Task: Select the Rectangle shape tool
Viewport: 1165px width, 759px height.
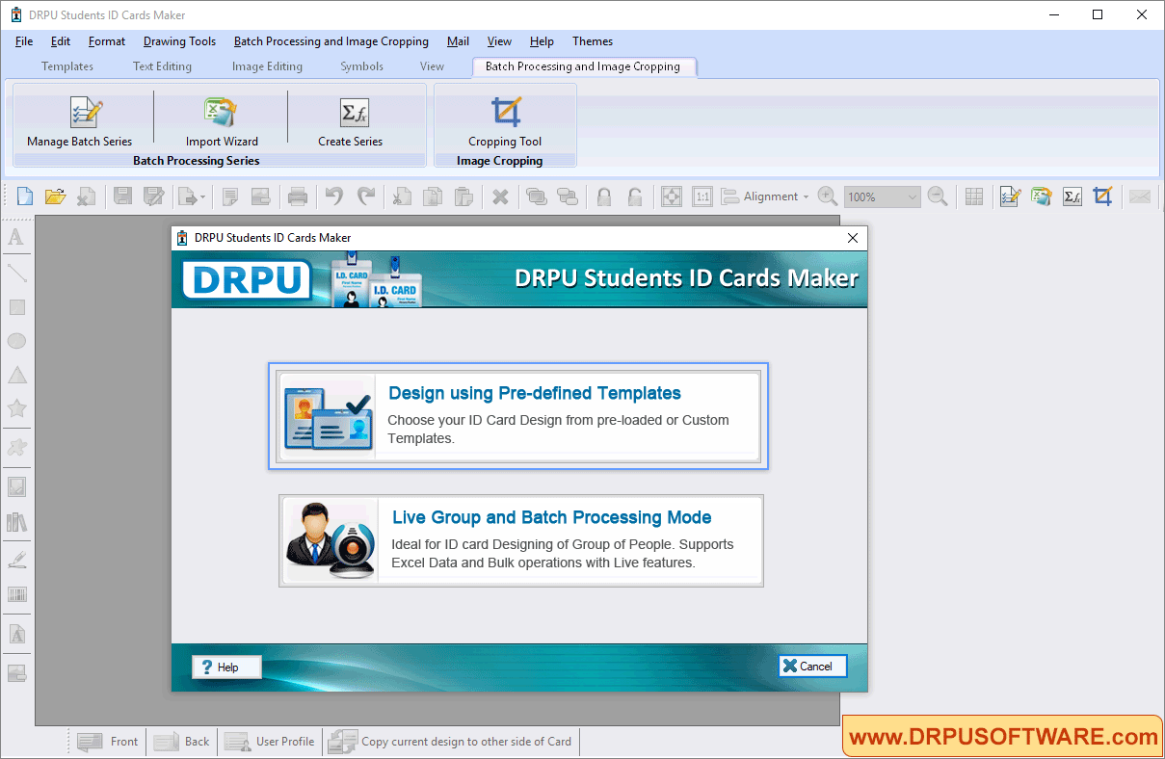Action: 16,307
